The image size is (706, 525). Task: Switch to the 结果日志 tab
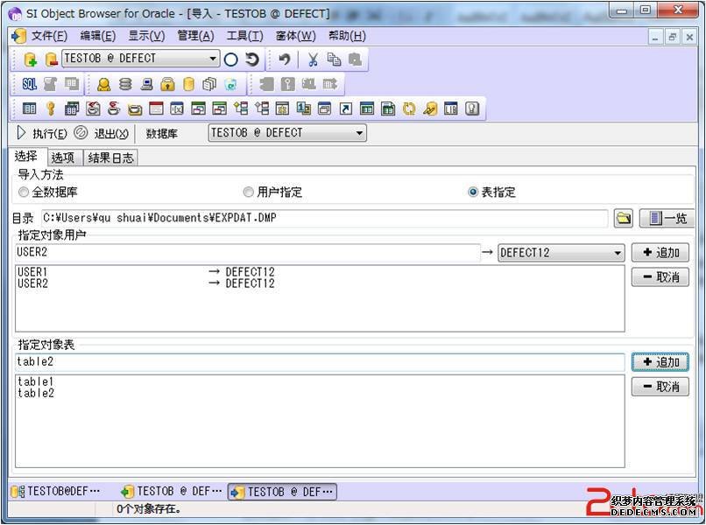point(110,157)
